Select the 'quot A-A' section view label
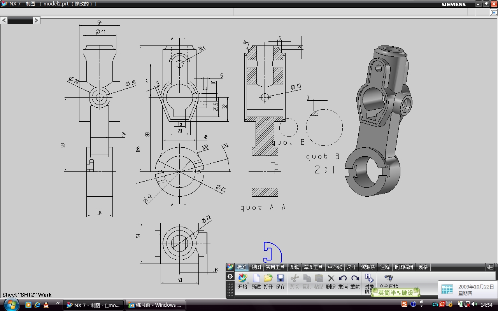 click(x=263, y=207)
